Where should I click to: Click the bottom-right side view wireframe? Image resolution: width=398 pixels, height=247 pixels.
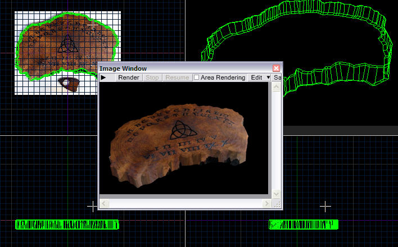tap(304, 225)
